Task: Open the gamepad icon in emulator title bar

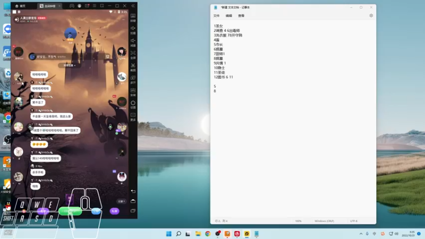Action: 72,6
